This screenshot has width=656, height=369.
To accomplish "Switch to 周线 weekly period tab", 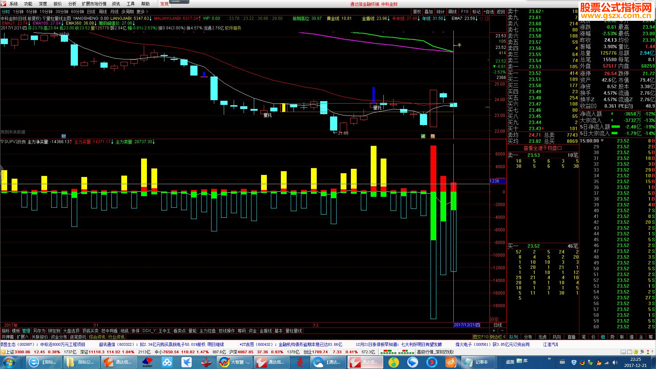I will [x=103, y=12].
